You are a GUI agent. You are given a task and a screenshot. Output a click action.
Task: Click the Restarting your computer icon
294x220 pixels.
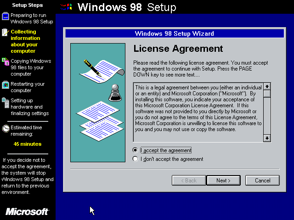point(6,85)
